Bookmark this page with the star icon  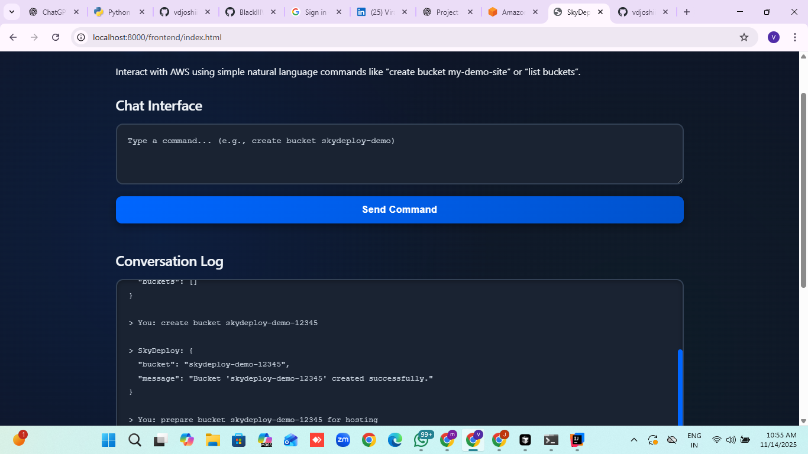pyautogui.click(x=744, y=37)
